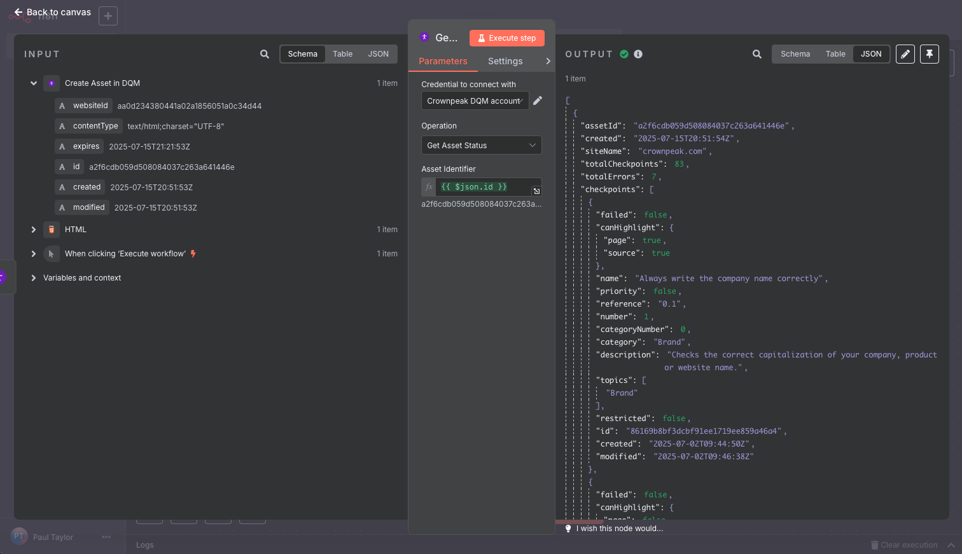962x554 pixels.
Task: Search the input data panel
Action: click(265, 54)
